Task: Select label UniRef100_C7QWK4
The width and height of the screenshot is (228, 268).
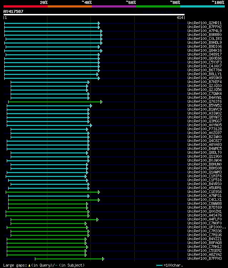Action: coord(204,93)
